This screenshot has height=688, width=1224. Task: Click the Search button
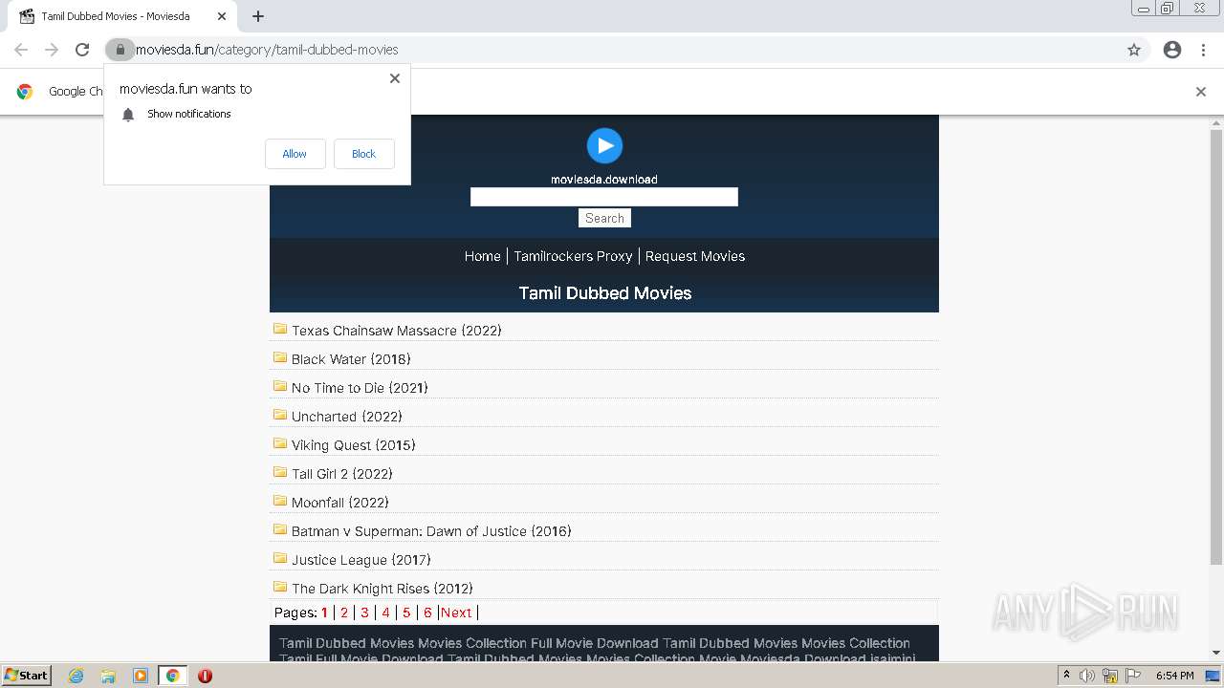[x=604, y=219]
